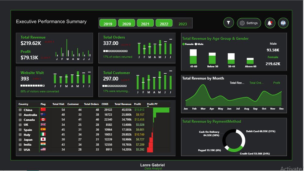
Task: Sort by the COGS column header
Action: pyautogui.click(x=105, y=104)
